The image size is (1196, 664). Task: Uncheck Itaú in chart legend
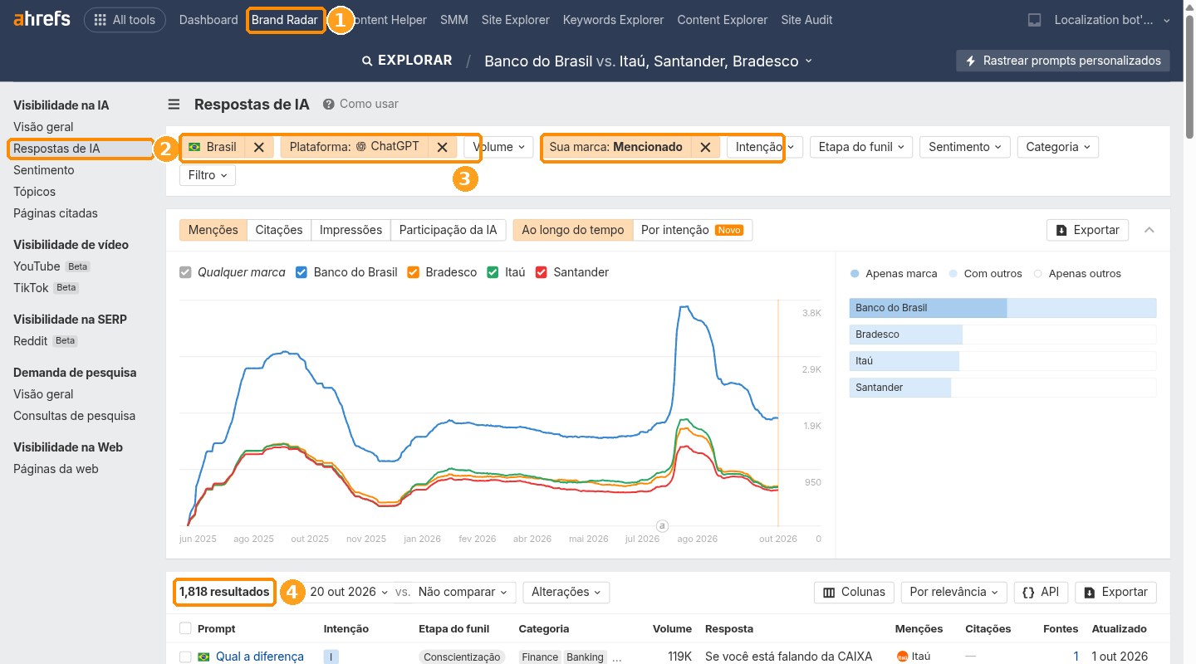[x=493, y=272]
